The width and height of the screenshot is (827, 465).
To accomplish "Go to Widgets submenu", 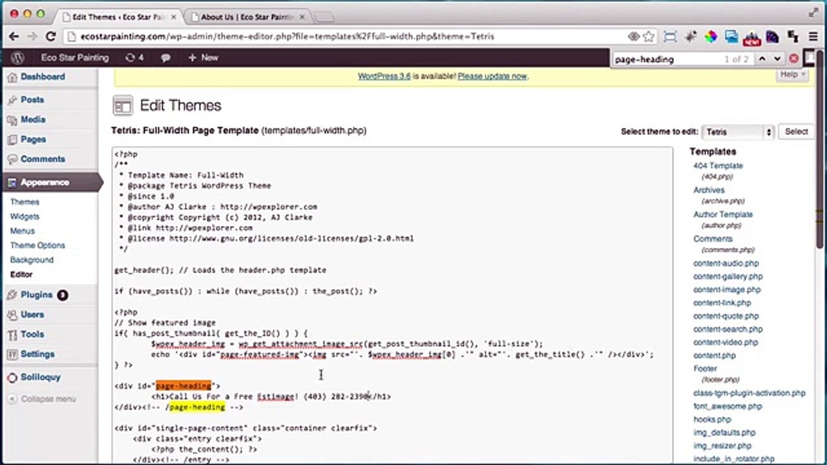I will (x=25, y=216).
